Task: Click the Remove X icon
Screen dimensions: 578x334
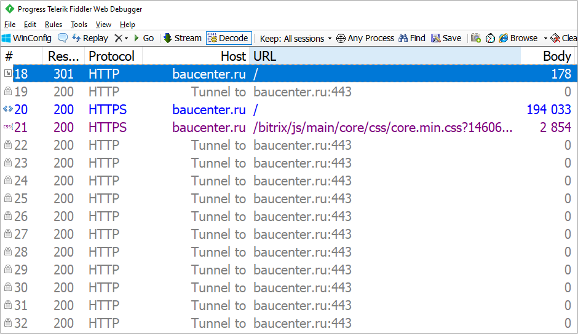Action: 118,38
